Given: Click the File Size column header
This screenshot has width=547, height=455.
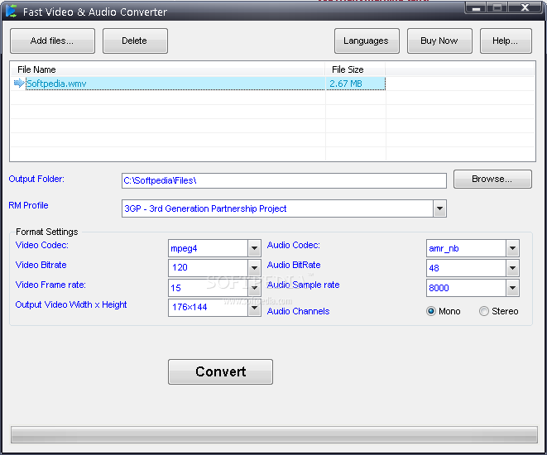Looking at the screenshot, I should click(x=355, y=69).
